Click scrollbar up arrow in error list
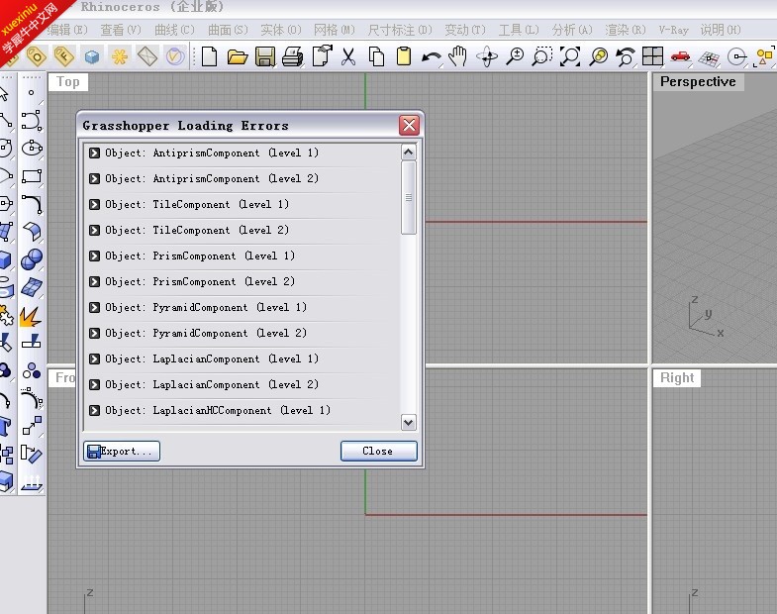This screenshot has width=777, height=614. pos(409,153)
